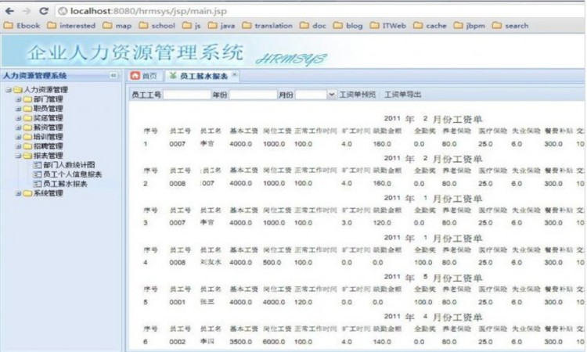Open the translation bookmark folder

click(x=267, y=26)
